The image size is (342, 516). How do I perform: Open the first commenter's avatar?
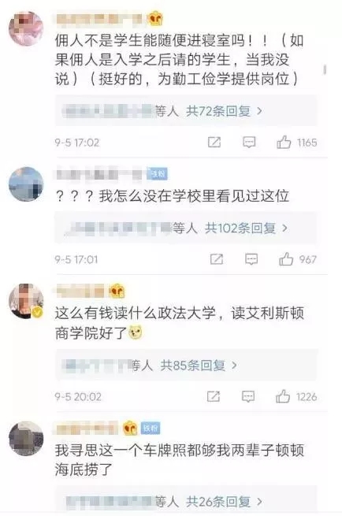pos(26,28)
